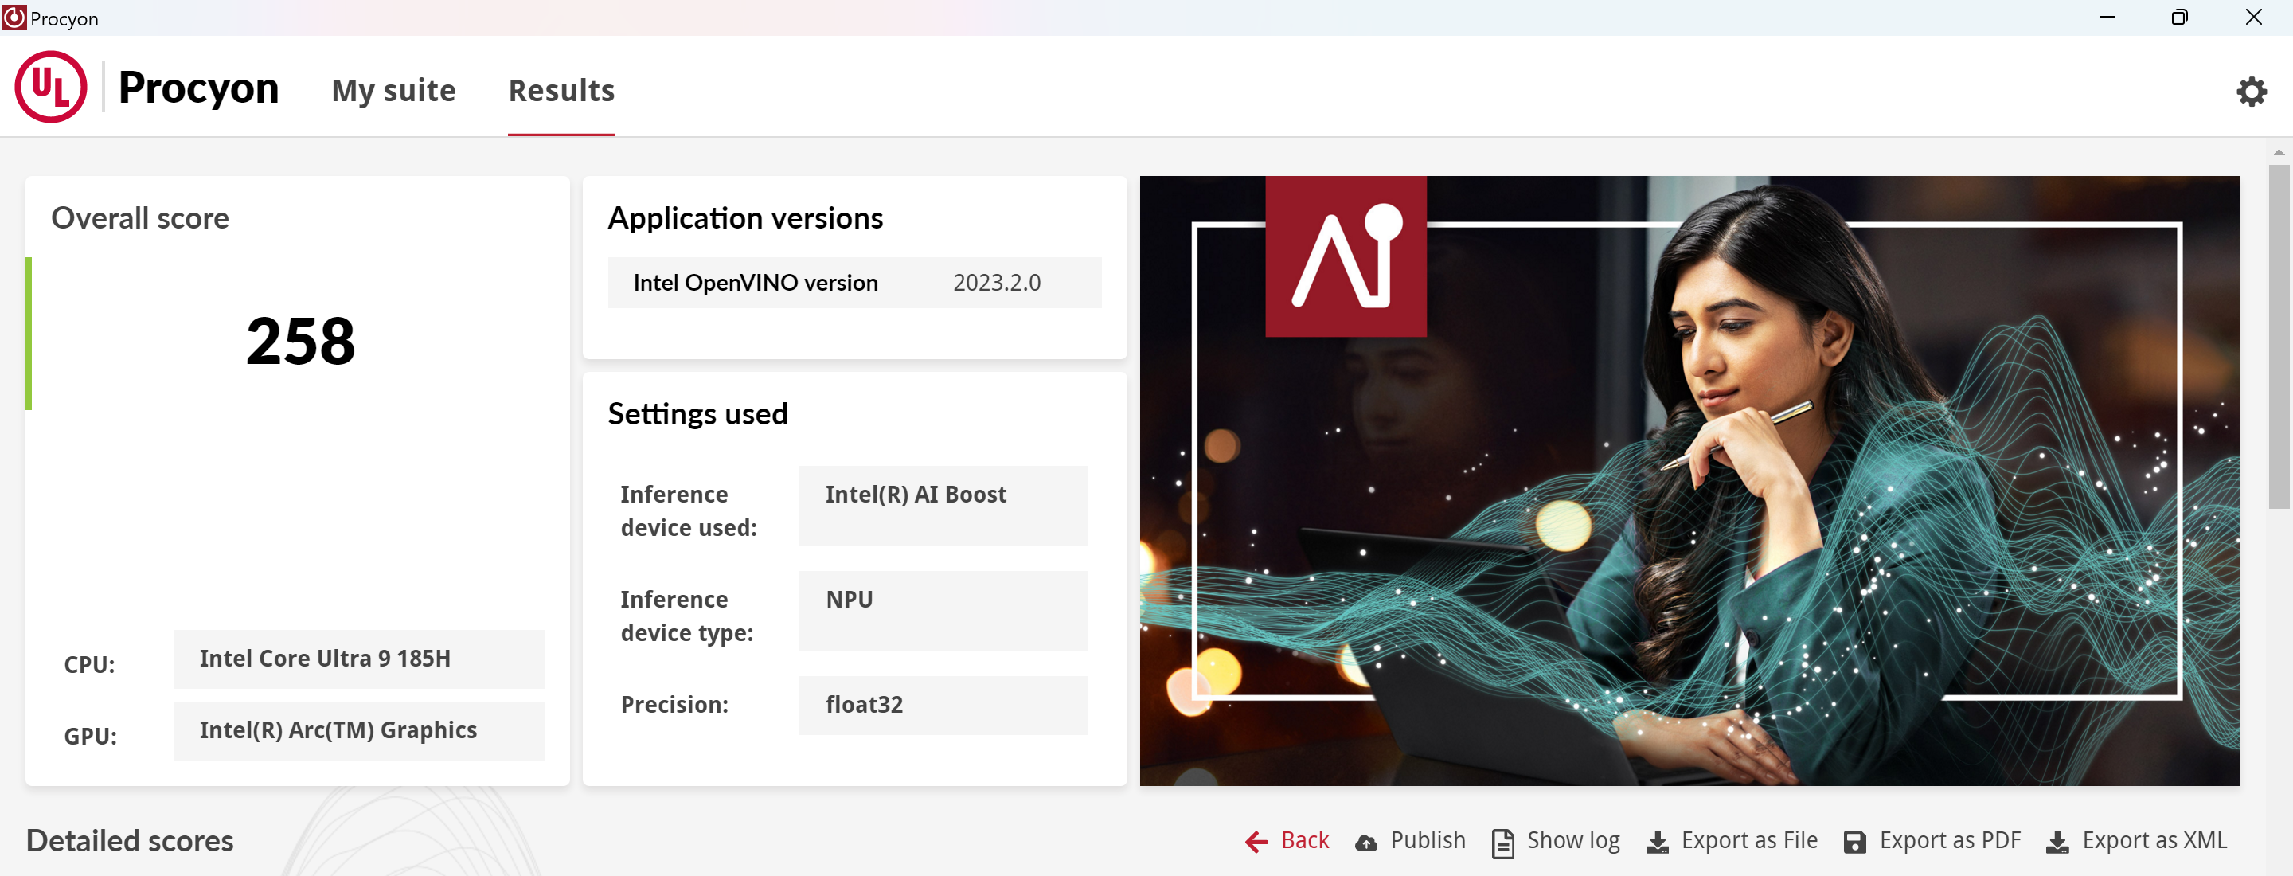The width and height of the screenshot is (2293, 876).
Task: Click the Application versions heading
Action: pyautogui.click(x=745, y=218)
